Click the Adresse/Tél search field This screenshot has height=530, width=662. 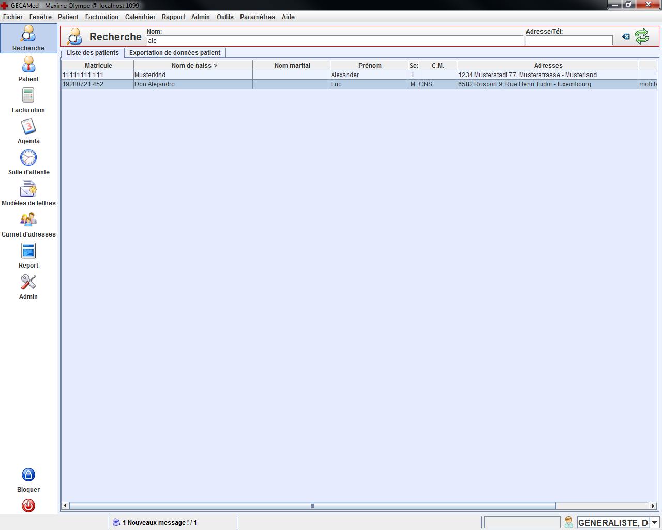click(569, 40)
